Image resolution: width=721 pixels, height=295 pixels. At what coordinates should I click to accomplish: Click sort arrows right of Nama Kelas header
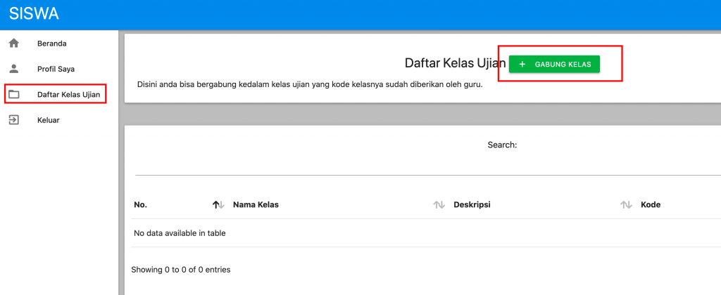[x=439, y=205]
